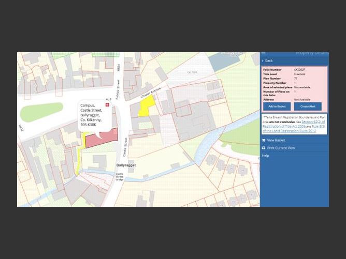Click the Create Alert button
This screenshot has width=346, height=259.
[x=308, y=106]
